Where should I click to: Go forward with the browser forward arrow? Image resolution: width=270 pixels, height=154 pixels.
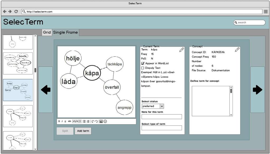(x=10, y=12)
